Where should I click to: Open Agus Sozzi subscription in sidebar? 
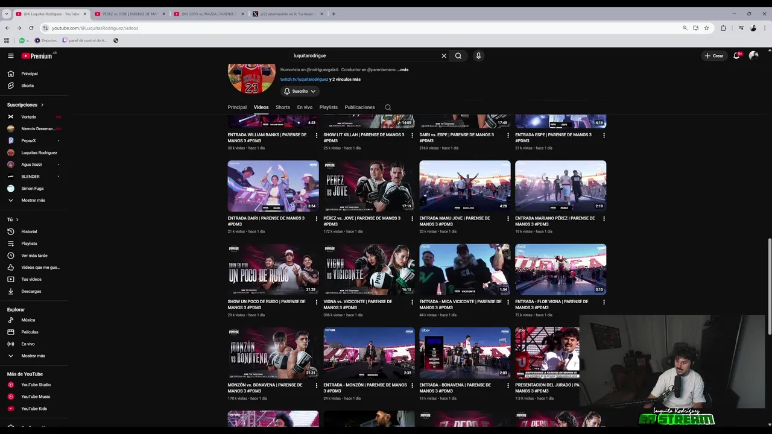click(x=31, y=165)
